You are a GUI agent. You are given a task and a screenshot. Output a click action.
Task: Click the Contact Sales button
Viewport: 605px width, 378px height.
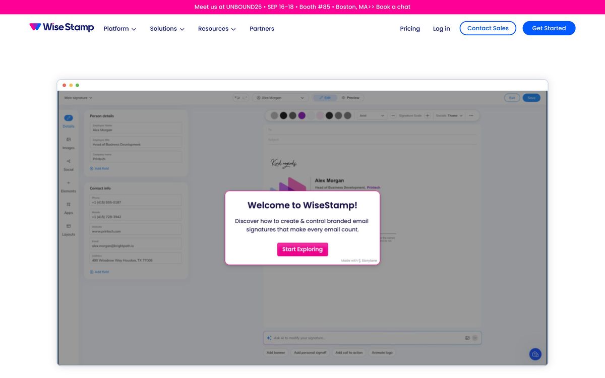click(488, 28)
